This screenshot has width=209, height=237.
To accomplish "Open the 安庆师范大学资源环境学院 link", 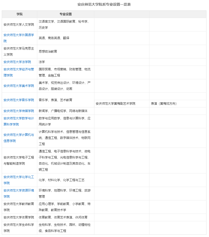I will [19, 194].
